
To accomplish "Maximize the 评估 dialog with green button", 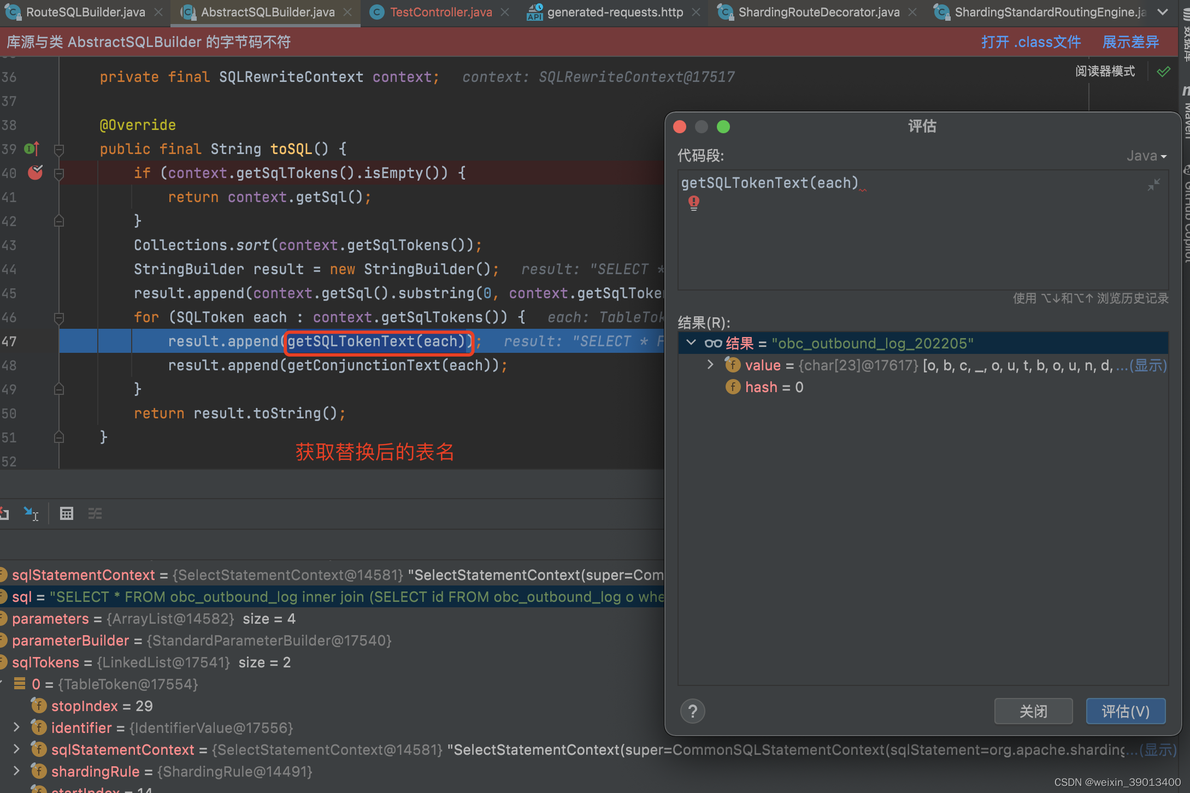I will click(723, 127).
